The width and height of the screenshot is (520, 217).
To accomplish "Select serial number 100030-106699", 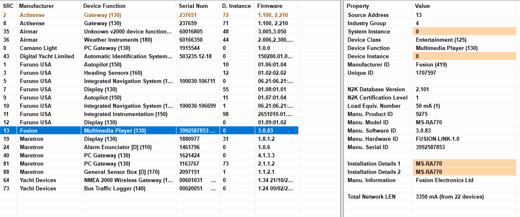I will [197, 106].
